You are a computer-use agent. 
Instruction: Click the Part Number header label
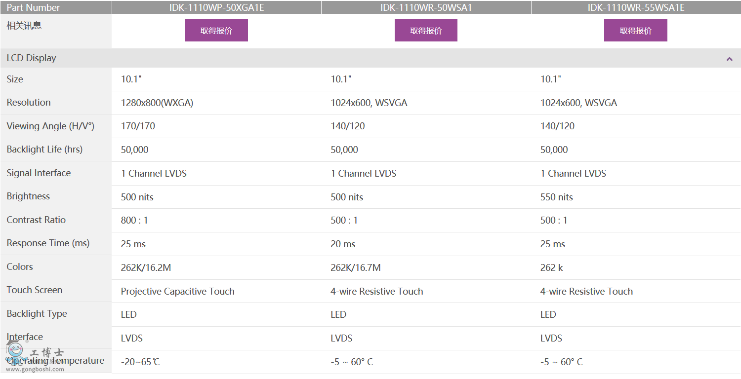point(33,7)
